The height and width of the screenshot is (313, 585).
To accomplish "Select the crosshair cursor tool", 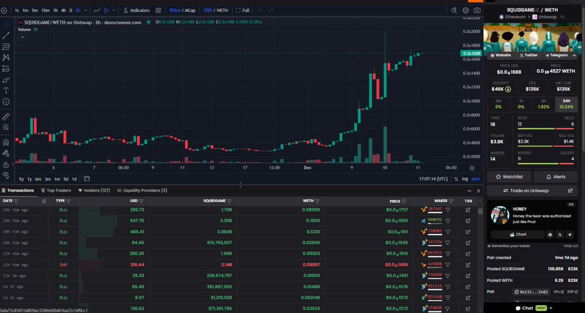I will 6,24.
